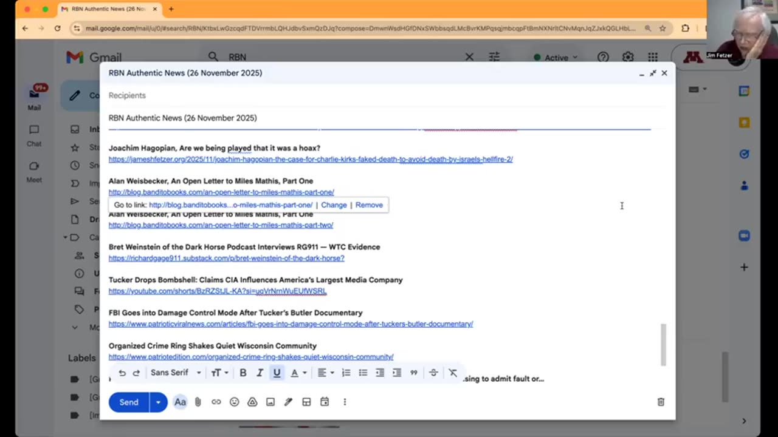The image size is (778, 437).
Task: Open Chat in the left rail
Action: coord(34,135)
